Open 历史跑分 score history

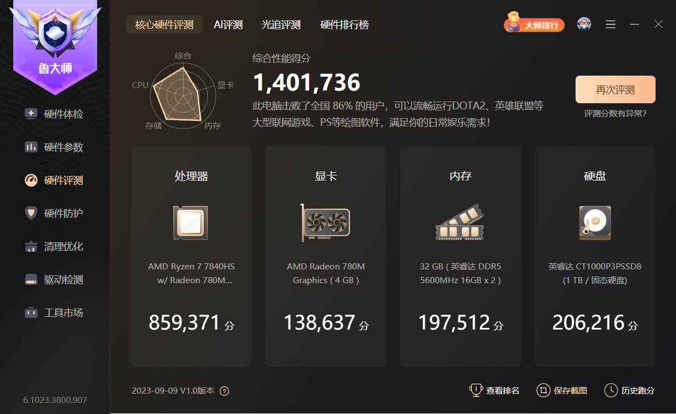pyautogui.click(x=630, y=390)
